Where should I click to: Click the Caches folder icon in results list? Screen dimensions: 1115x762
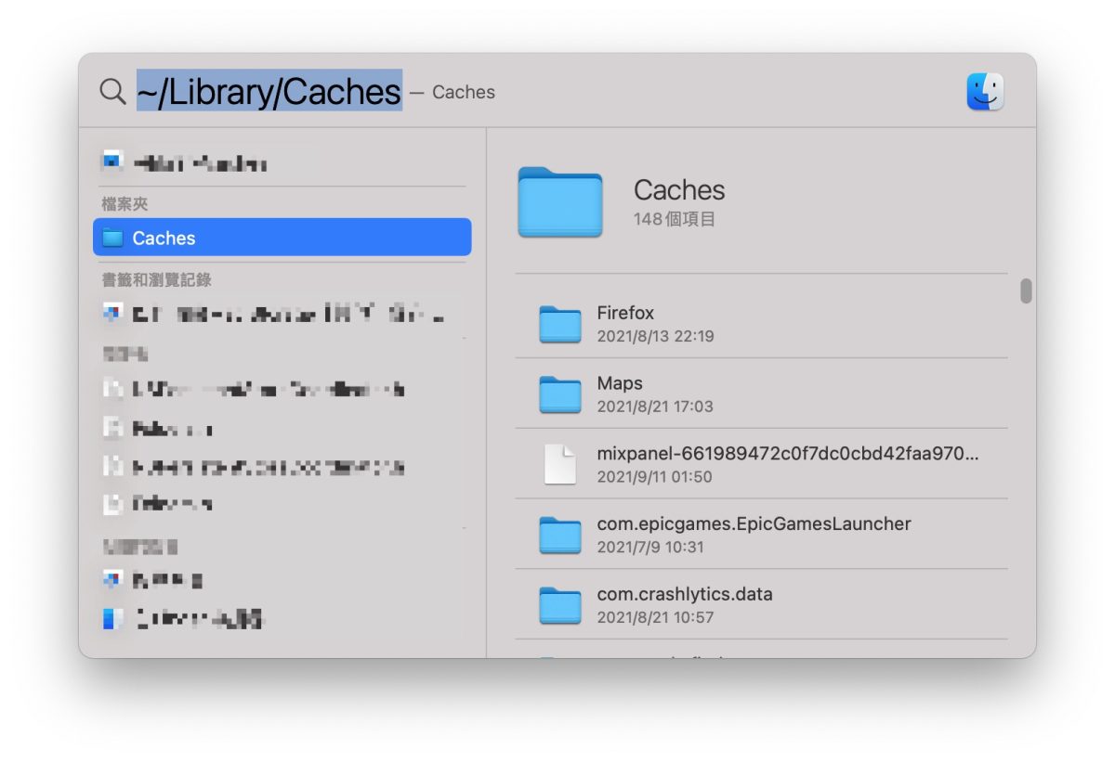(x=112, y=238)
